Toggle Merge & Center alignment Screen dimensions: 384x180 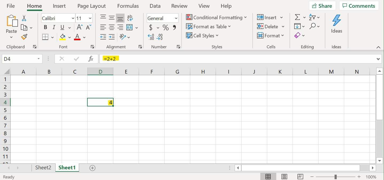point(130,27)
